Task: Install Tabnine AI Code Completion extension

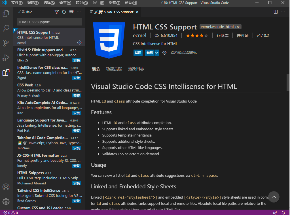Action: point(77,148)
